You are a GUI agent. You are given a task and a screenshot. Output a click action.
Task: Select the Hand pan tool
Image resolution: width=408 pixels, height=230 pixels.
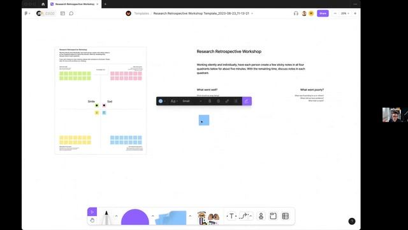click(x=92, y=220)
